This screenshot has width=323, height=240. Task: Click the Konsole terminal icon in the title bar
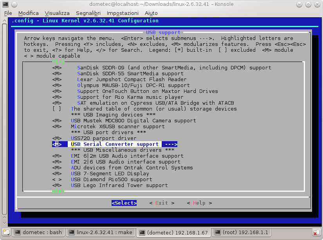click(x=4, y=4)
